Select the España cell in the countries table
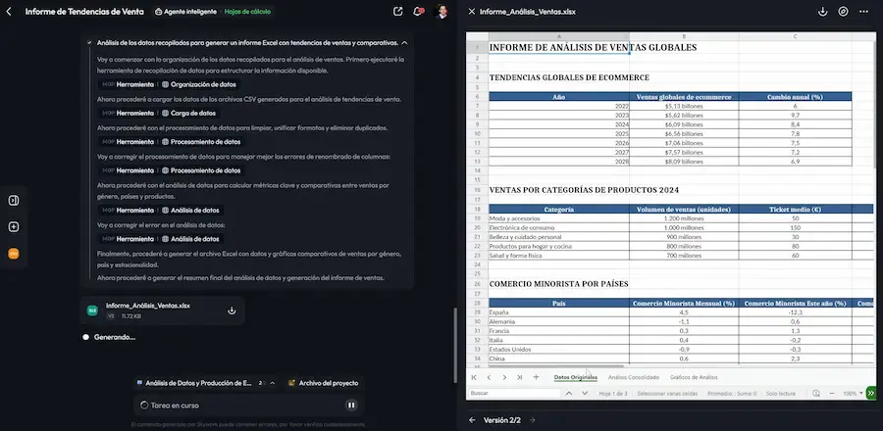 558,311
